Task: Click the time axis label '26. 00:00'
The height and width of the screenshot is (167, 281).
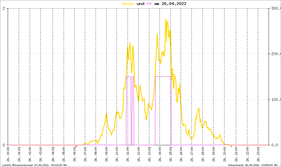Action: (x=8, y=154)
